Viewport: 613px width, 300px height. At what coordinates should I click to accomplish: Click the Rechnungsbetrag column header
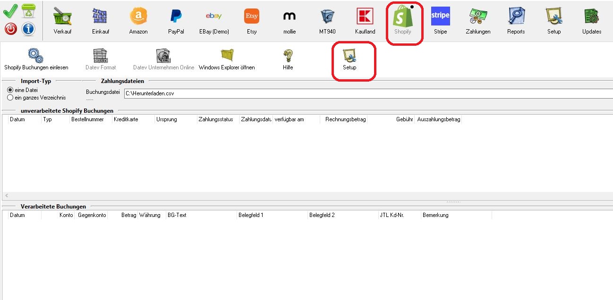point(345,120)
